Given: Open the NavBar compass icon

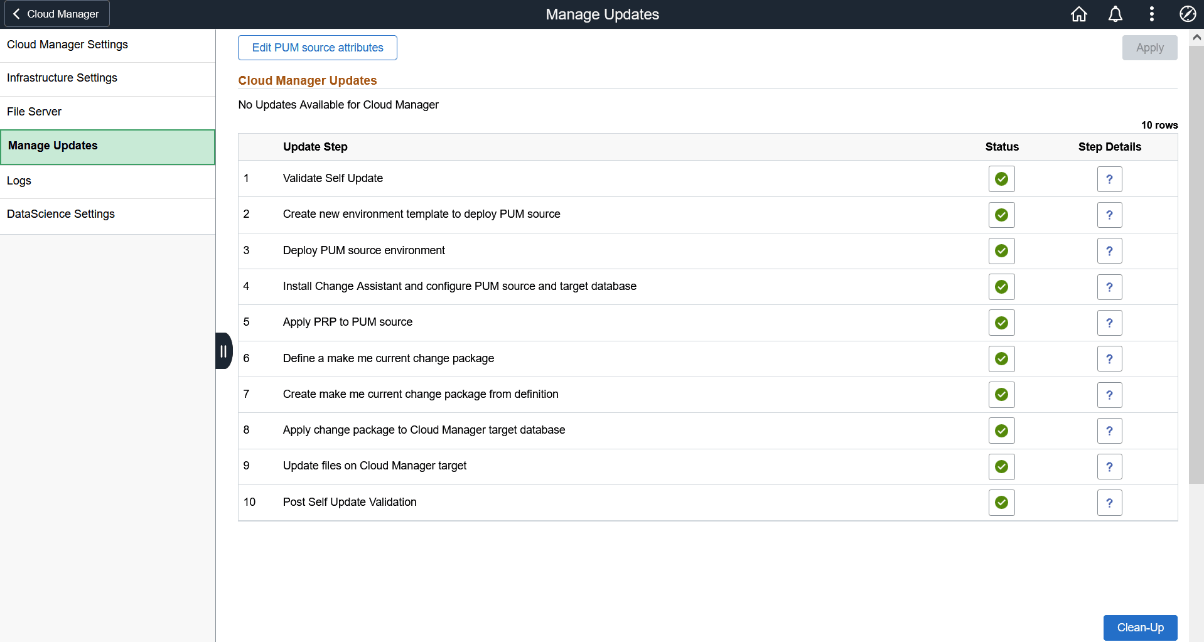Looking at the screenshot, I should (x=1188, y=13).
